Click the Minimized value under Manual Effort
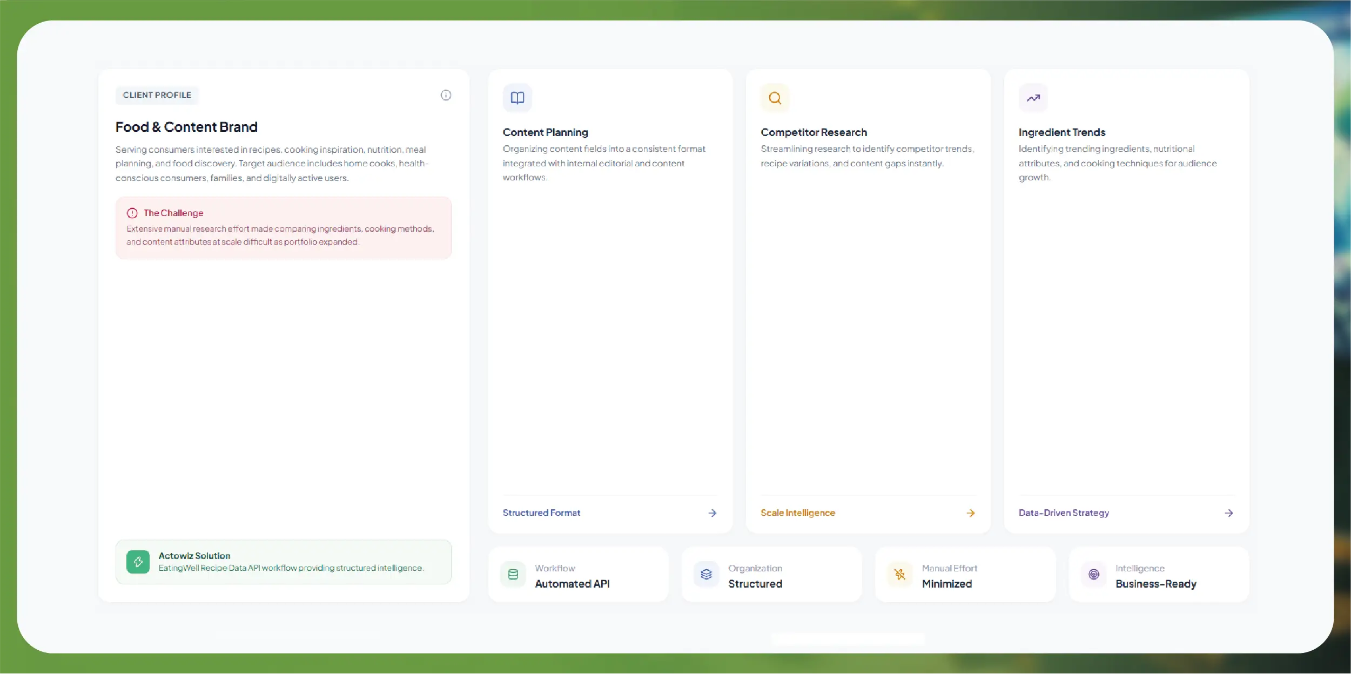 947,584
